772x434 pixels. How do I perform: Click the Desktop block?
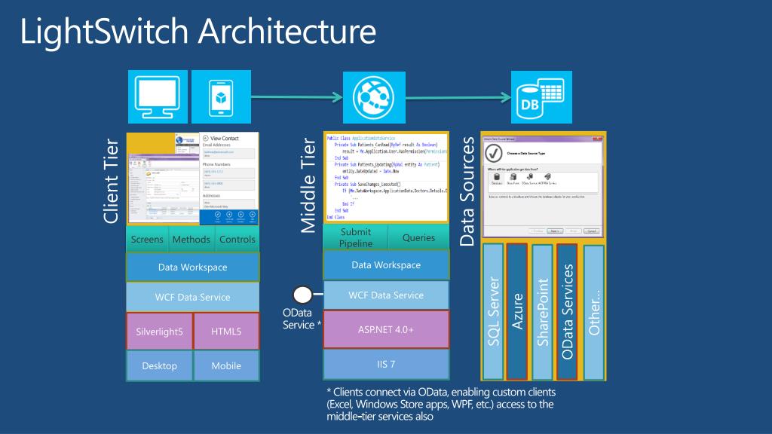pyautogui.click(x=159, y=365)
